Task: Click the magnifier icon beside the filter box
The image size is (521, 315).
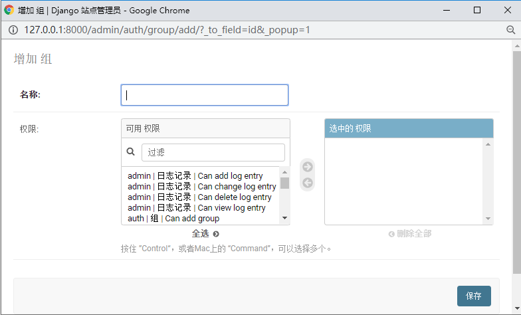Action: pyautogui.click(x=130, y=152)
